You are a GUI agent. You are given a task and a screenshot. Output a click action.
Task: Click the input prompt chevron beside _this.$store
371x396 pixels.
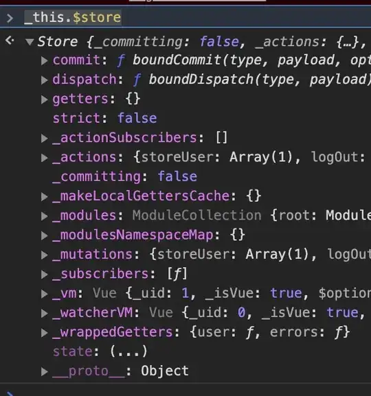[x=10, y=18]
